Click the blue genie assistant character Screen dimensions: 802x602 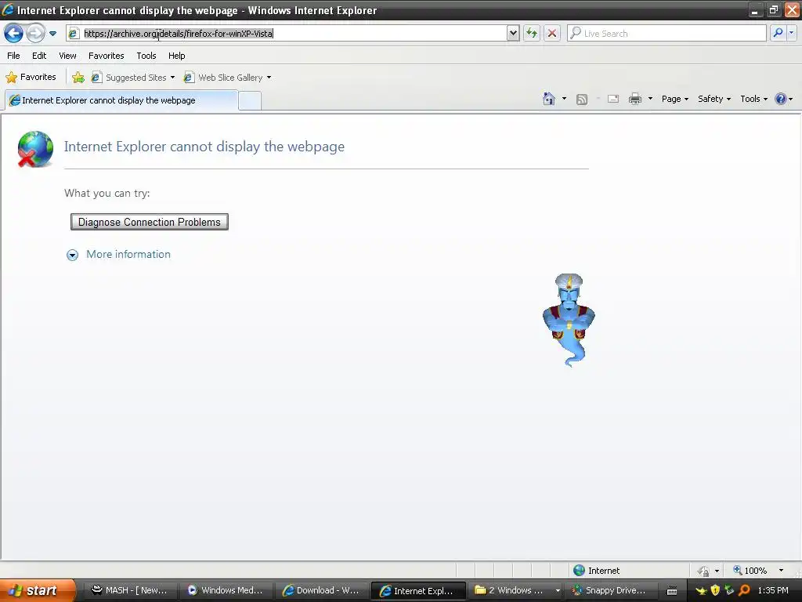point(569,320)
